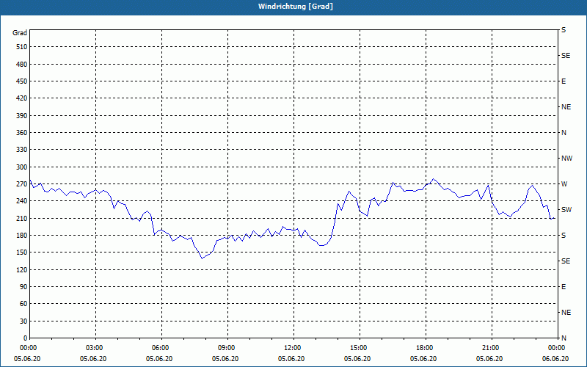This screenshot has height=367, width=587.
Task: Click the 180 y-axis value
Action: pos(21,236)
